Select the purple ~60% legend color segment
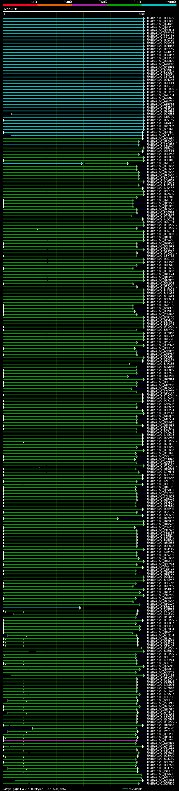This screenshot has height=791, width=179. [x=90, y=5]
